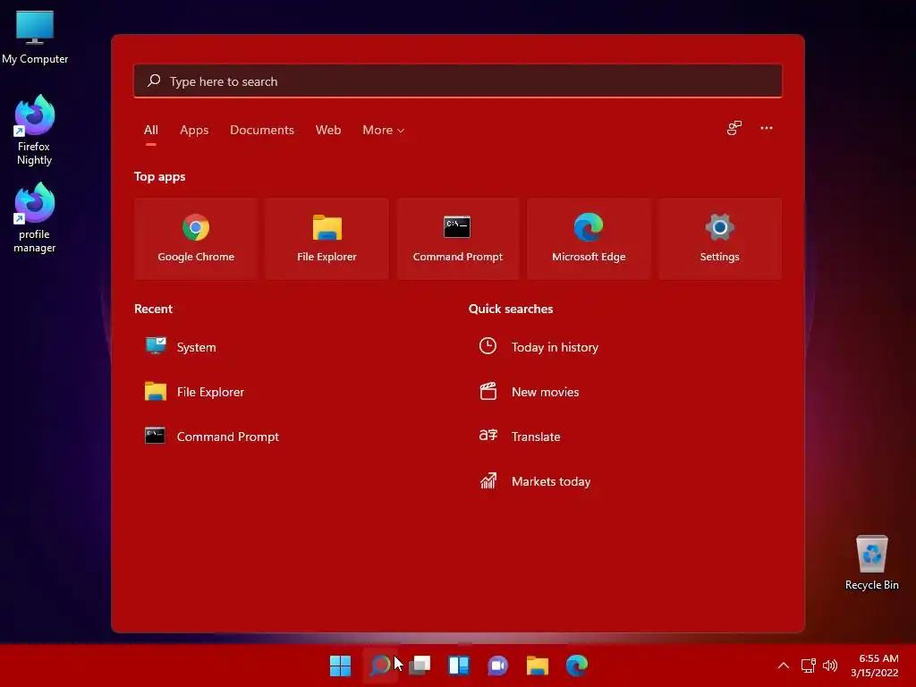Click the Type here to search box
Screen dimensions: 916x687
click(458, 81)
